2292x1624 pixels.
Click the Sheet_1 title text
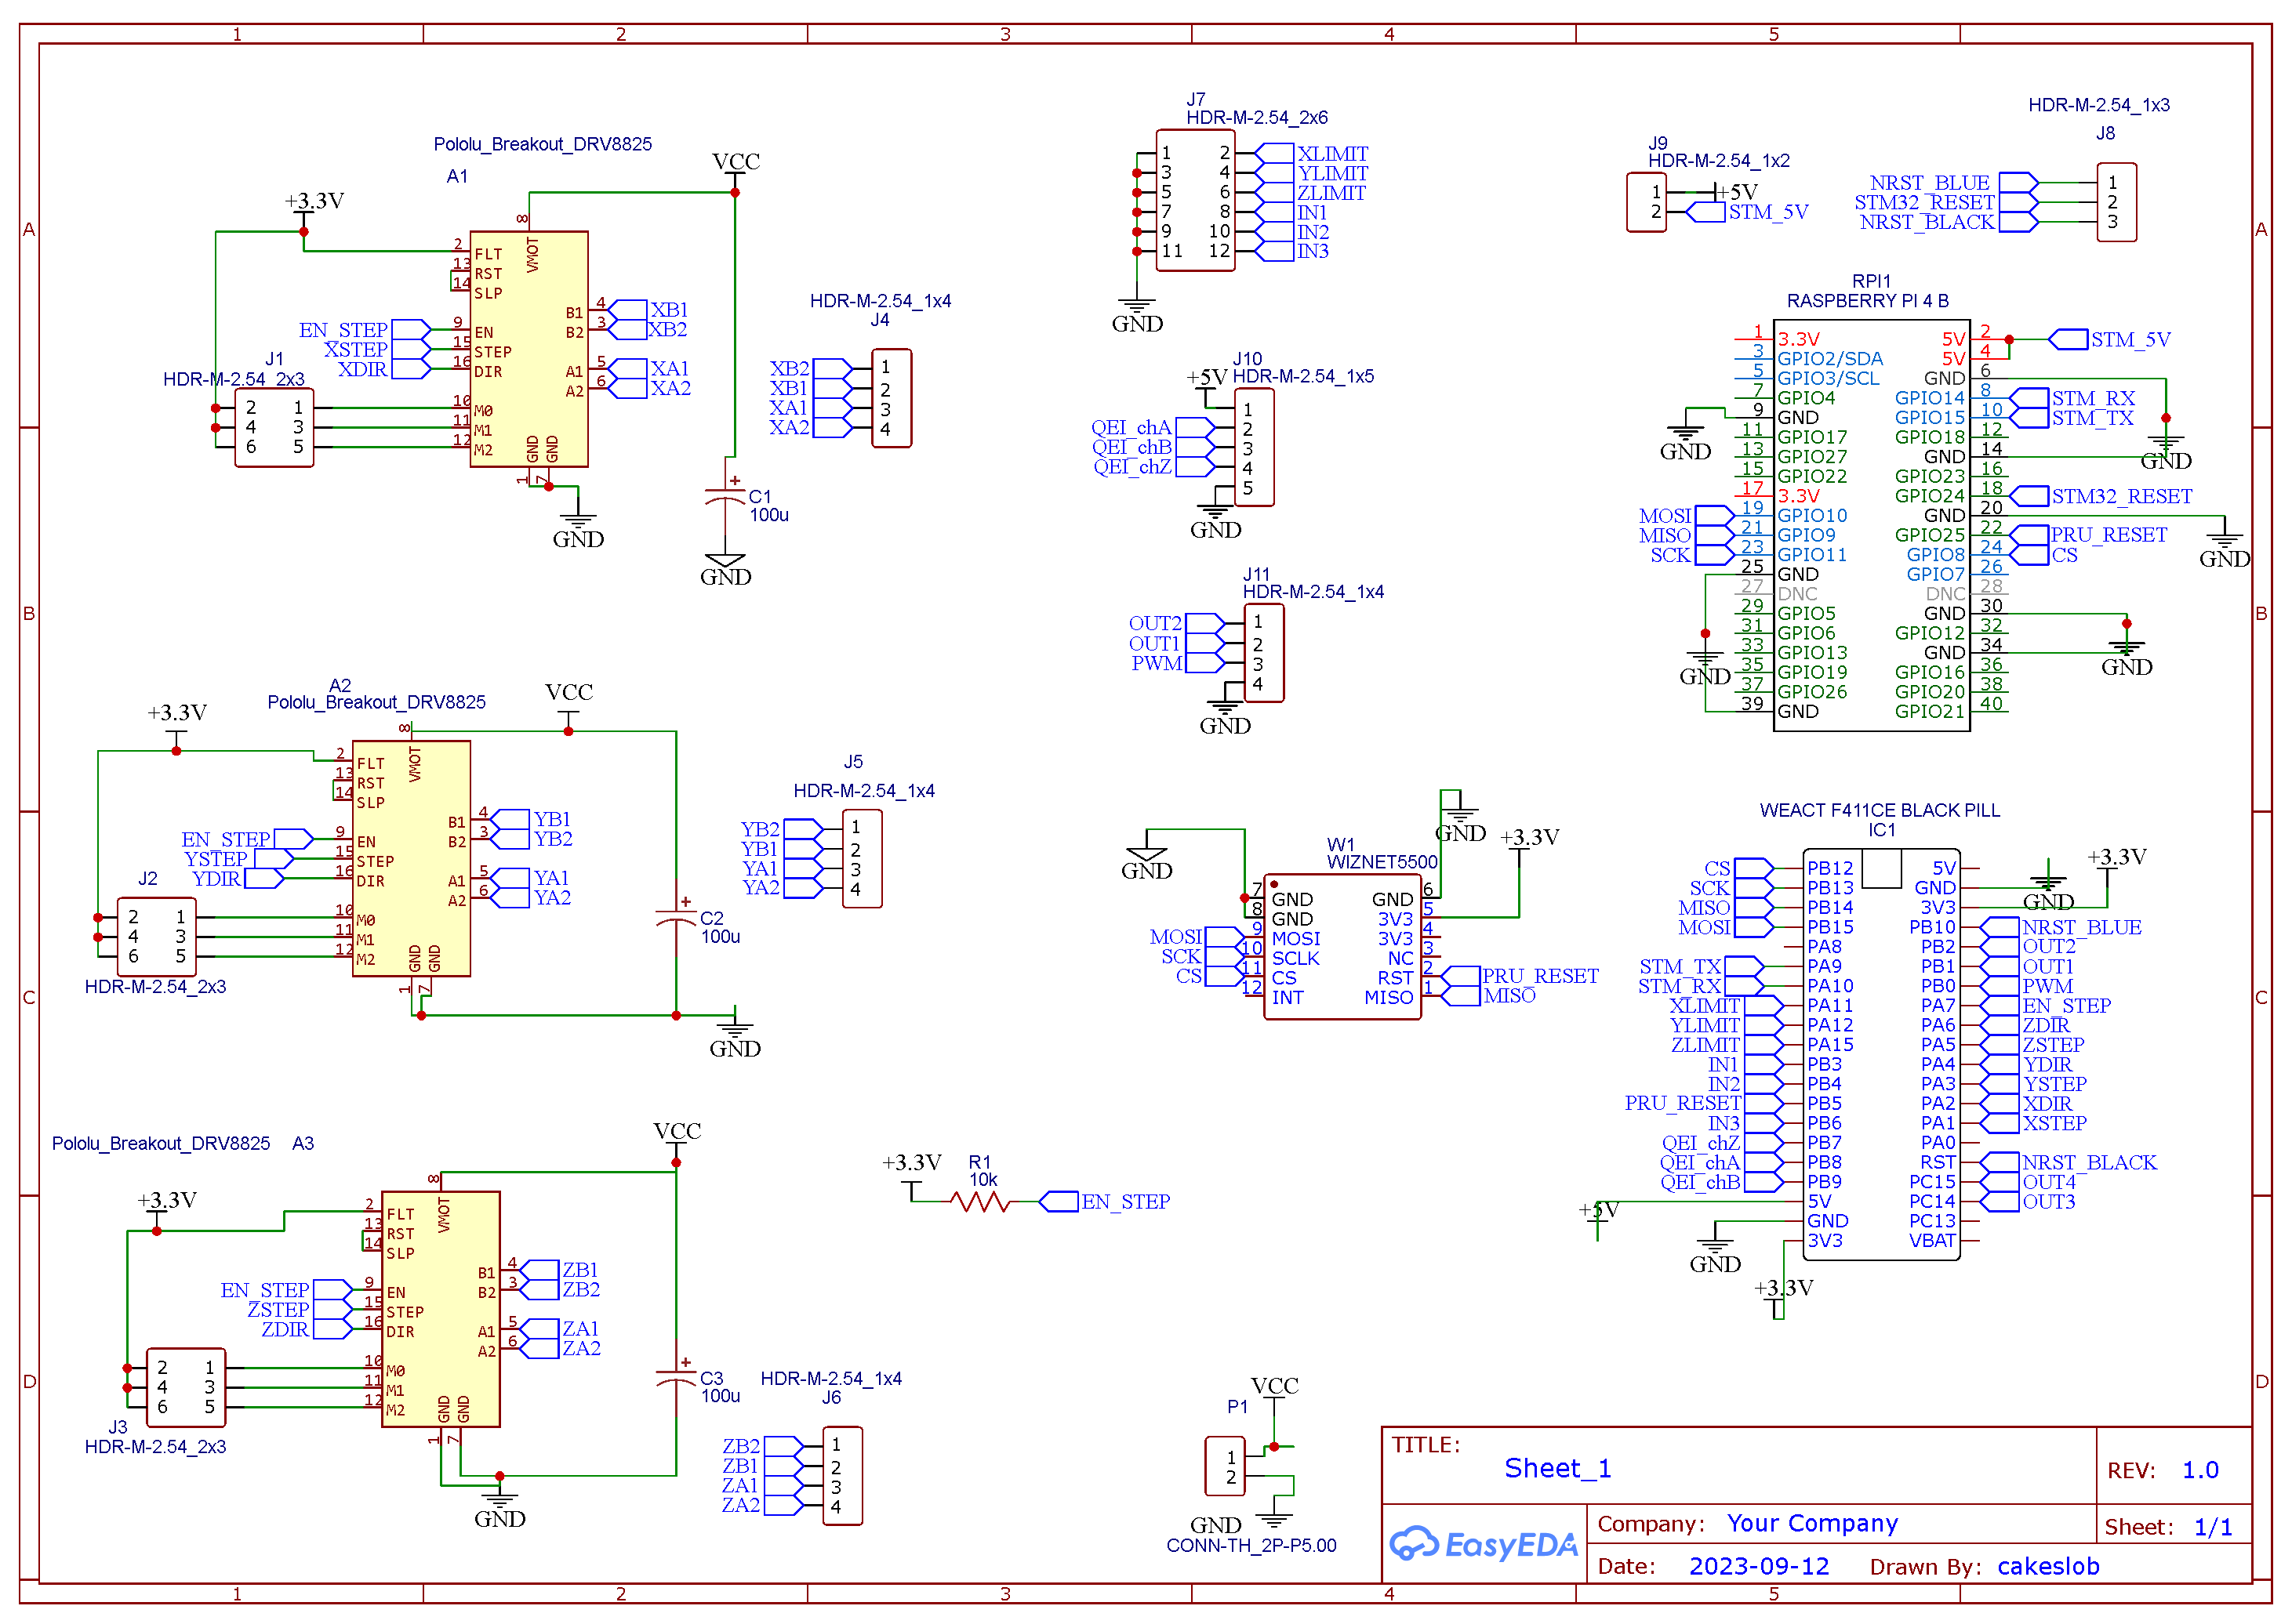pos(1558,1468)
